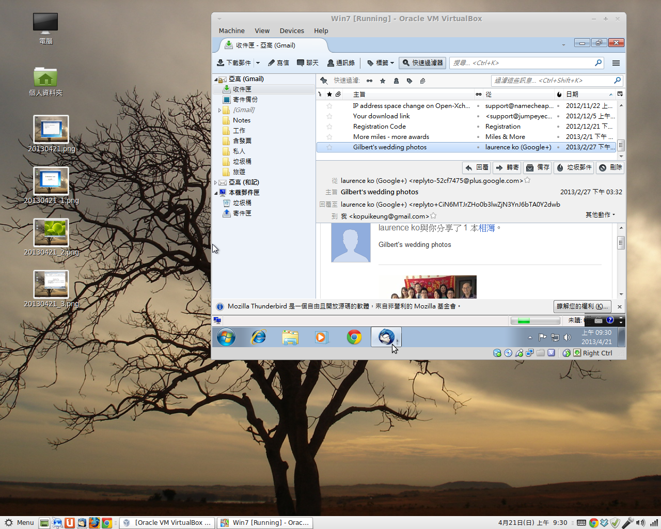The image size is (661, 529).
Task: Select the 寄件匣 outbox in local folders
Action: (242, 213)
